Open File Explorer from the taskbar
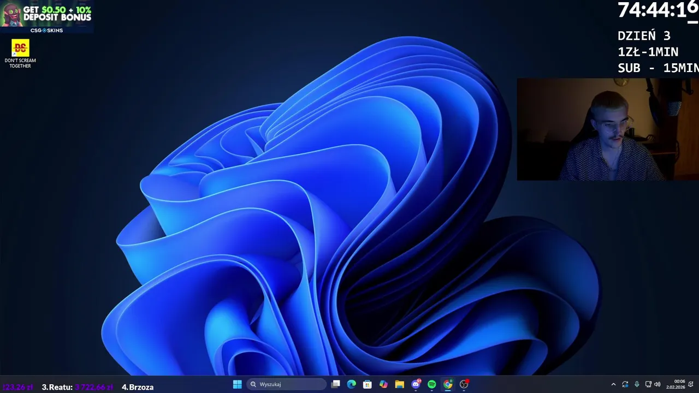The image size is (699, 393). pyautogui.click(x=400, y=384)
